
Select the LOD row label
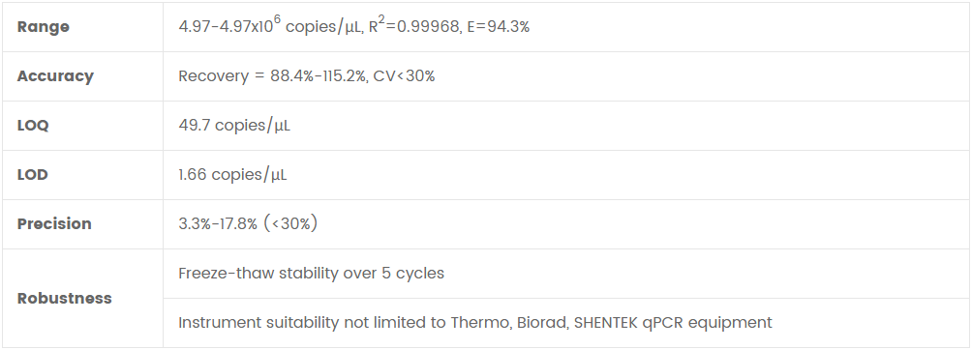[x=32, y=175]
